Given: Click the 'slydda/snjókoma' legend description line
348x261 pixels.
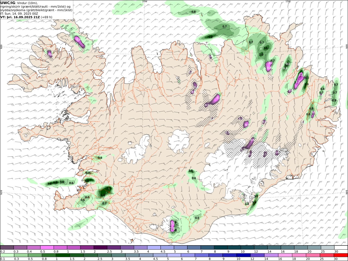Looking at the screenshot, I should click(36, 10).
